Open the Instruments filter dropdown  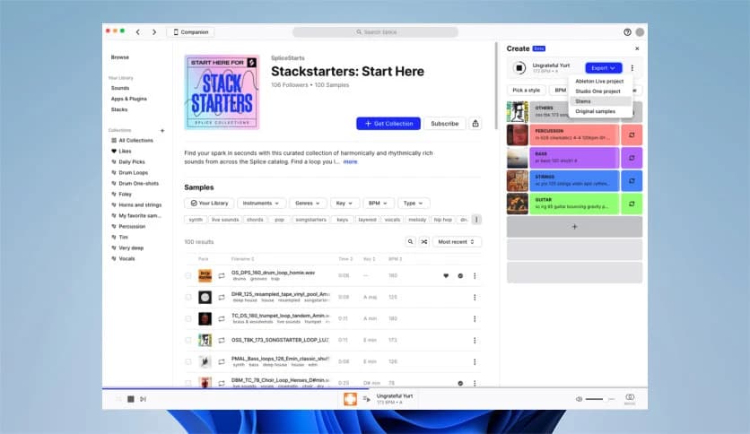[262, 204]
